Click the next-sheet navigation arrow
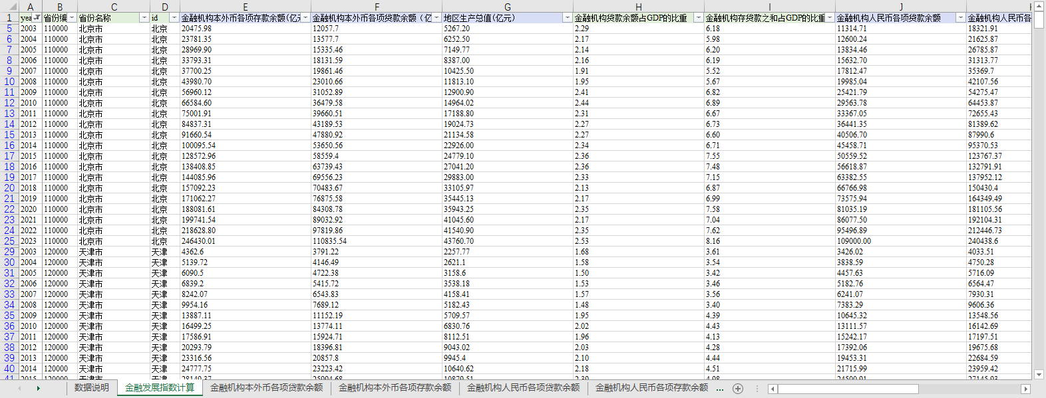Image resolution: width=1046 pixels, height=398 pixels. tap(38, 388)
